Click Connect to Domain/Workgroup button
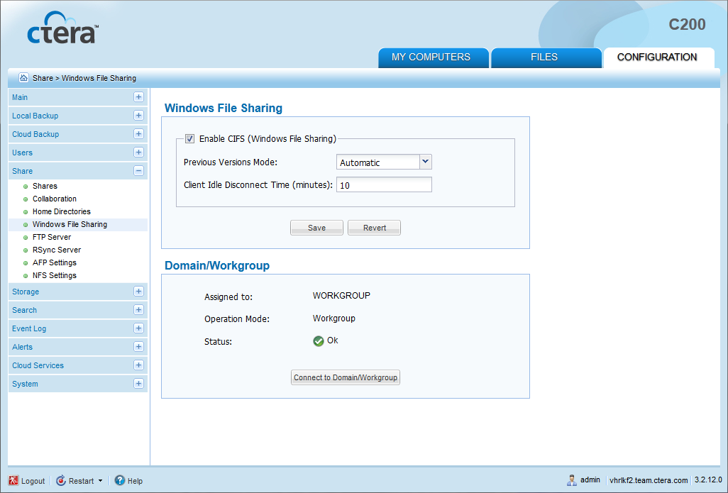 (346, 377)
